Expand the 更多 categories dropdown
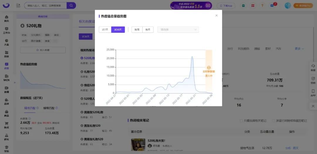This screenshot has height=154, width=317. [299, 49]
